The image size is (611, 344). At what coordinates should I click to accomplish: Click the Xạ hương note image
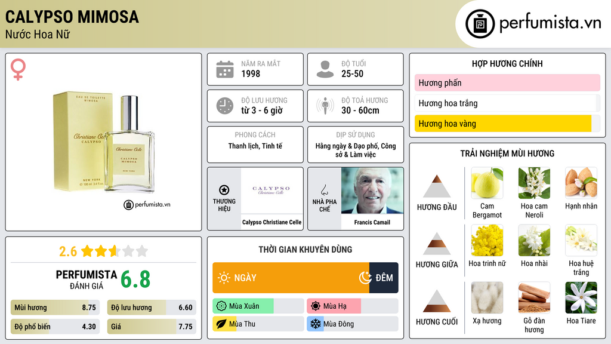[487, 298]
